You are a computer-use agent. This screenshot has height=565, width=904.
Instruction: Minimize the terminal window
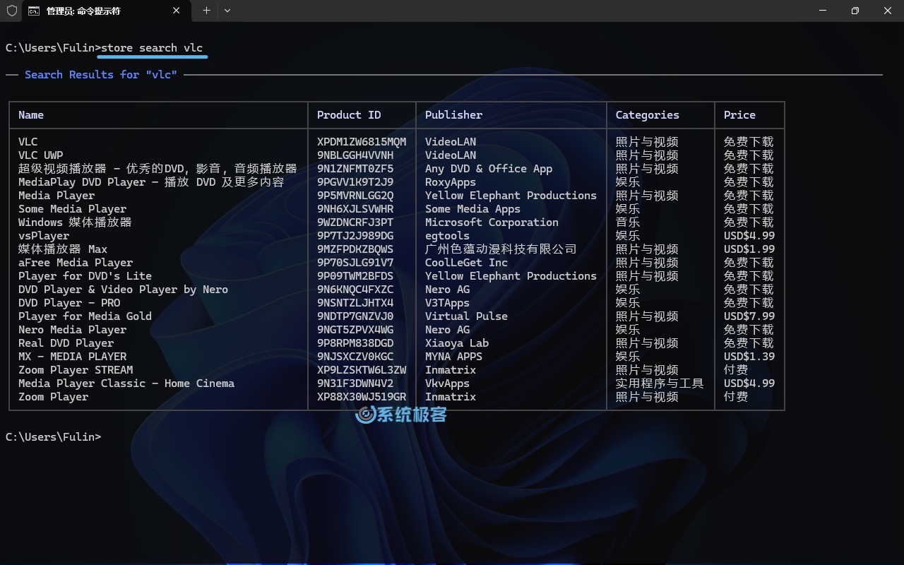pyautogui.click(x=822, y=11)
